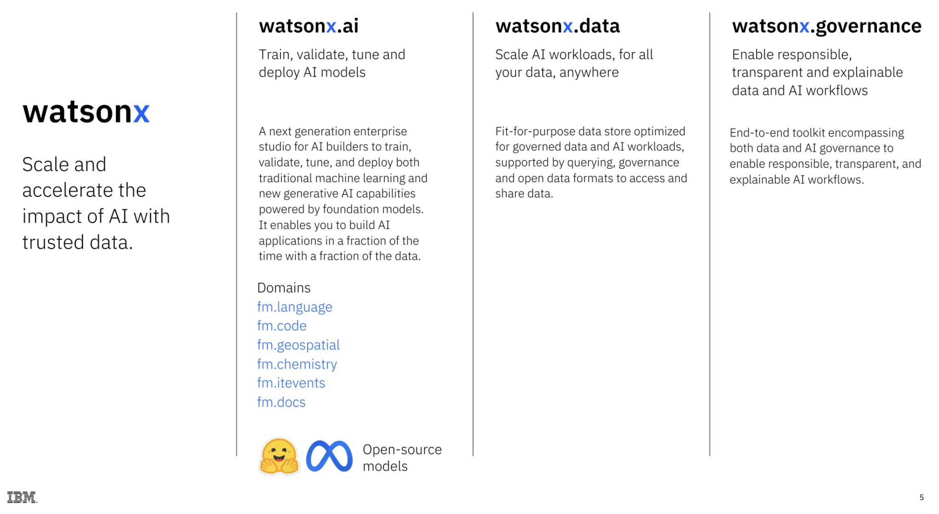
Task: Click the watsonx.ai column heading
Action: [x=309, y=26]
